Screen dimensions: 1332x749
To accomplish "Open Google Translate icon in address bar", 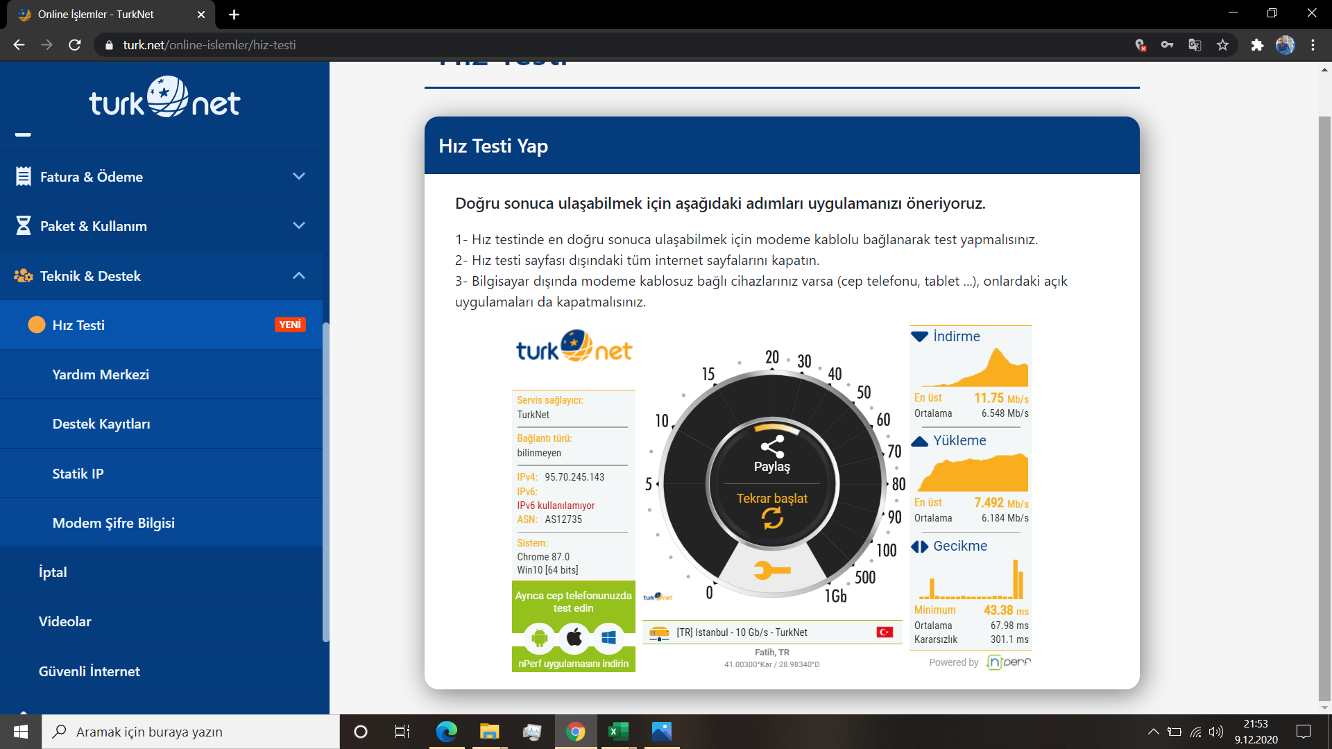I will [x=1195, y=45].
